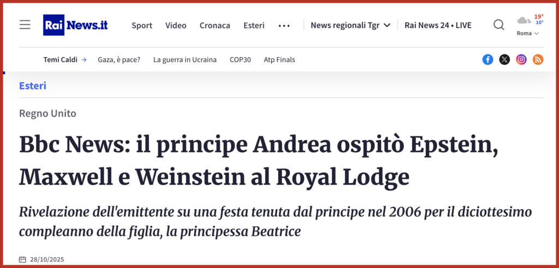Screen dimensions: 559x268
Task: Open 'La guerra in Ucraina' topic
Action: pos(185,60)
